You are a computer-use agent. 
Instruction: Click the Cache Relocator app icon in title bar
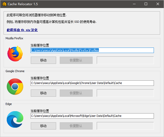point(4,4)
